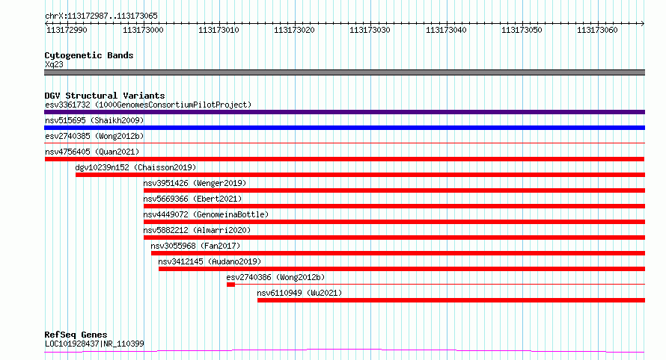Viewport: 666px width, 360px height.
Task: Open nsv3055968 (Fan2017) variant label
Action: point(195,246)
